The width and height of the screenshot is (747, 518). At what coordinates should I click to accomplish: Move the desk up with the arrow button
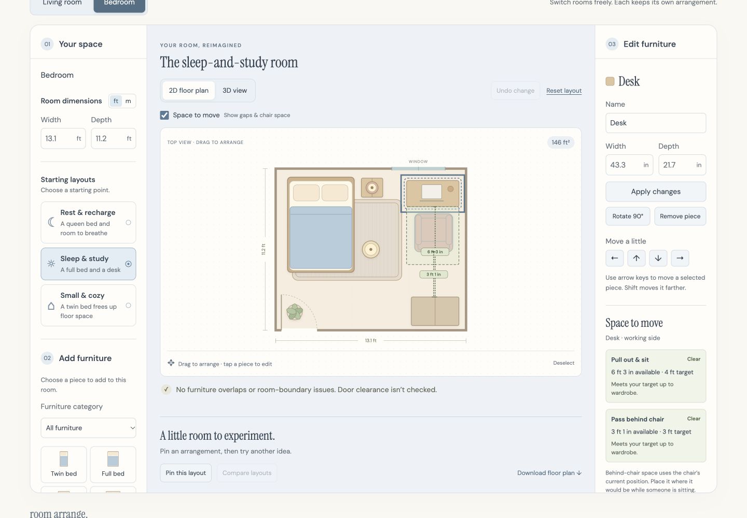636,258
